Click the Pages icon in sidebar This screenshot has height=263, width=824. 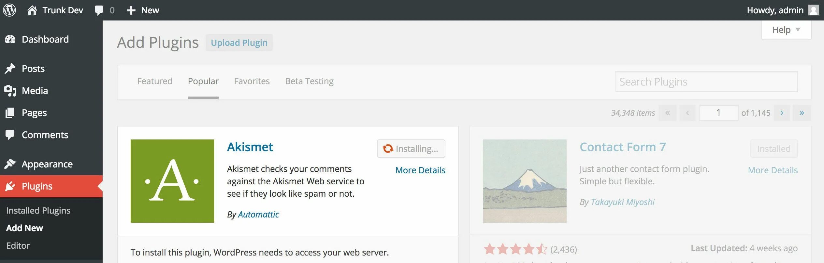coord(10,113)
